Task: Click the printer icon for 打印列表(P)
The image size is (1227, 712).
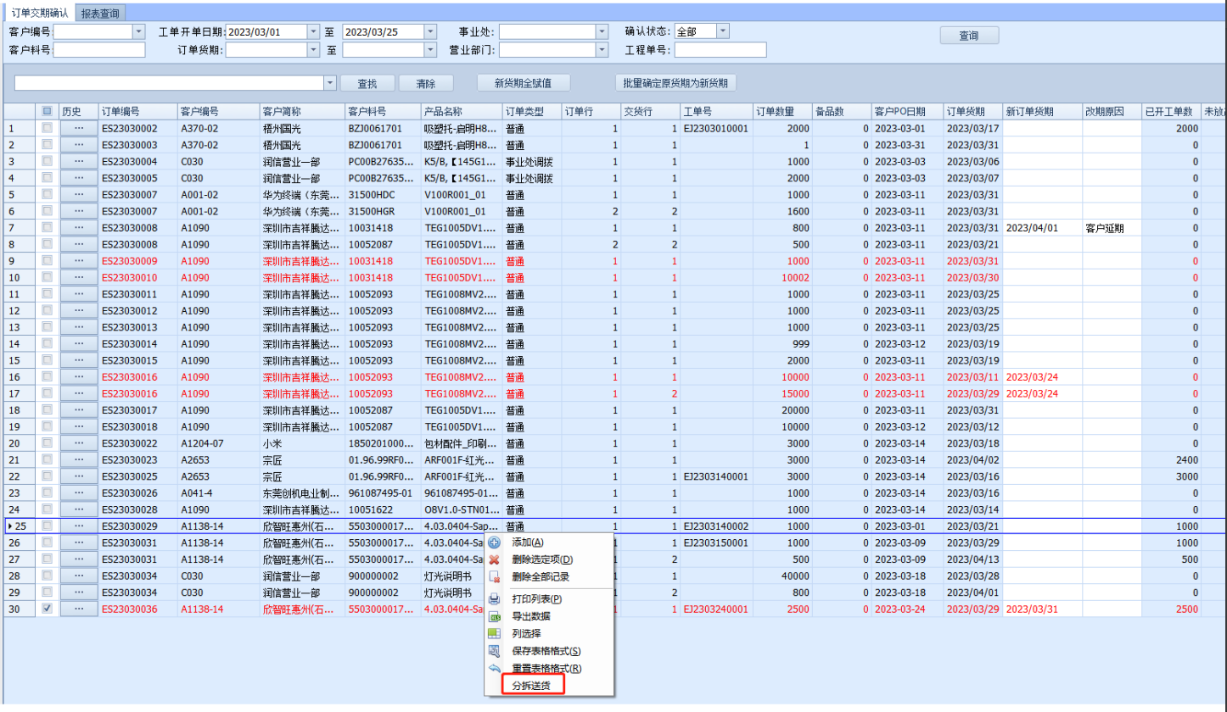Action: pyautogui.click(x=495, y=599)
